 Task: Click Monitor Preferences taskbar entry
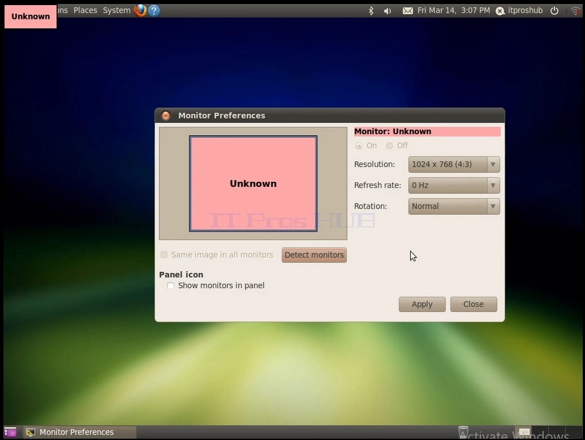pyautogui.click(x=80, y=432)
